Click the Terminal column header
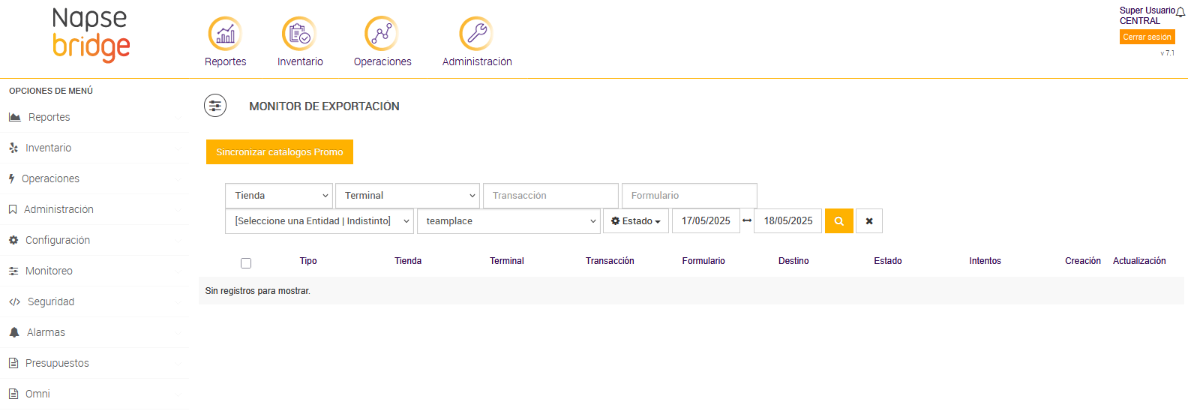 point(507,261)
